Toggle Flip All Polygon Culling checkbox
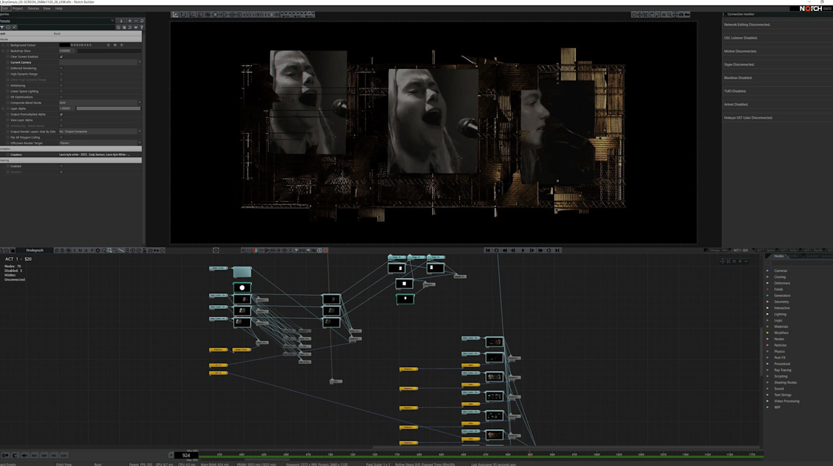Image resolution: width=833 pixels, height=466 pixels. [61, 138]
